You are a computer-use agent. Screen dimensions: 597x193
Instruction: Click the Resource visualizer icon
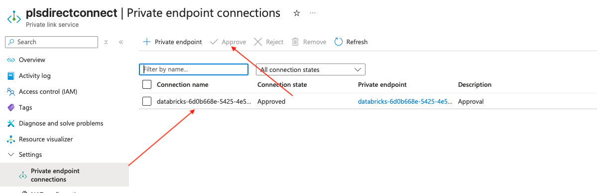(x=11, y=139)
